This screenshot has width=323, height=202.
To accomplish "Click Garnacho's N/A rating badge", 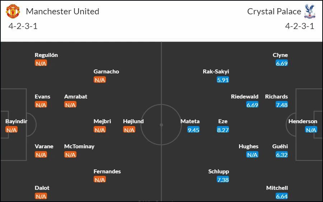I will pyautogui.click(x=100, y=80).
